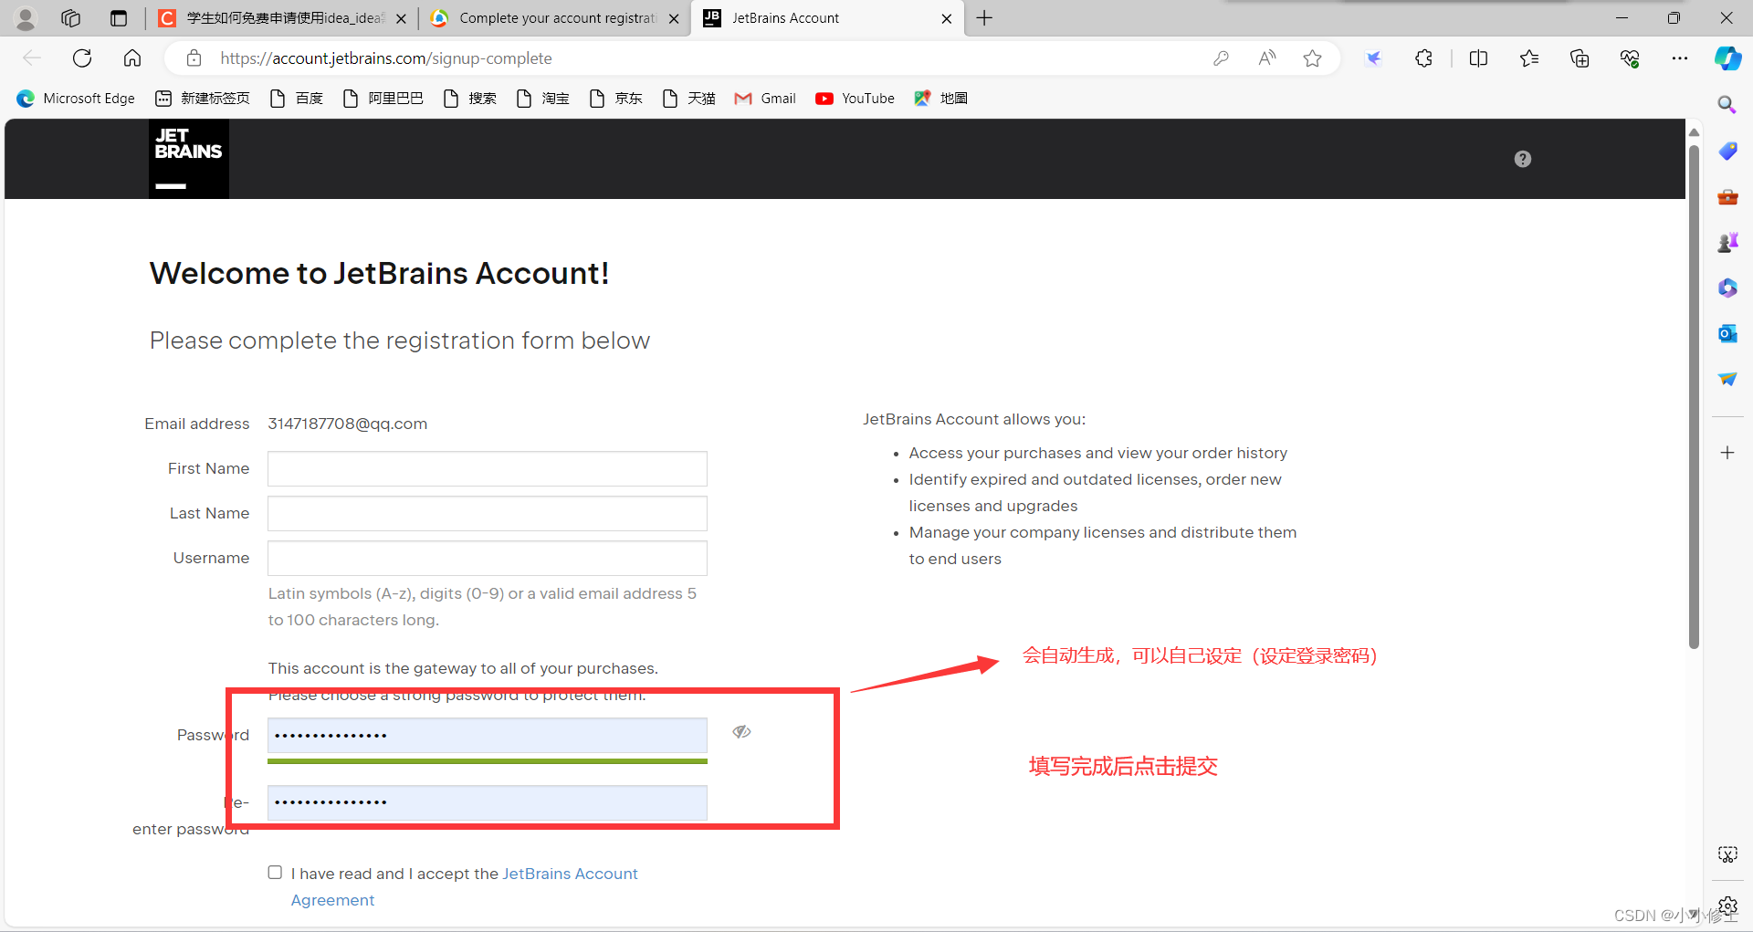Click the JetBrains logo in header
Screen dimensions: 1753x932
pos(189,159)
